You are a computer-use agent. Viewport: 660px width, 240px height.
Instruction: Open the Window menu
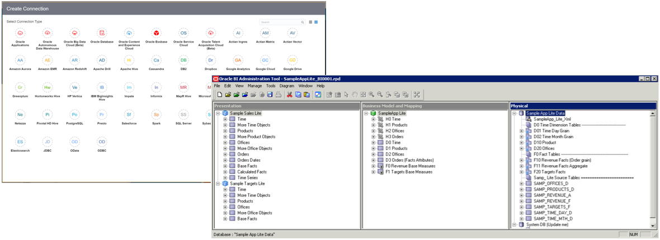pyautogui.click(x=305, y=86)
